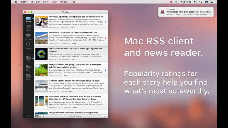Click the colorful eye iris thumbnail
Screen dimensions: 228x128
pos(41,54)
